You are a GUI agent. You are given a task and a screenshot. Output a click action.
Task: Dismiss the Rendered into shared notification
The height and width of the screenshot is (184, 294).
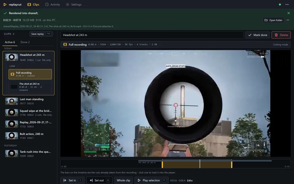point(288,13)
